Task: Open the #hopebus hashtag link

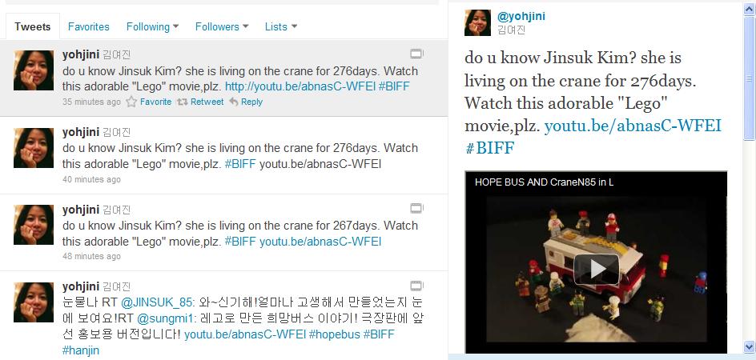Action: pos(334,334)
